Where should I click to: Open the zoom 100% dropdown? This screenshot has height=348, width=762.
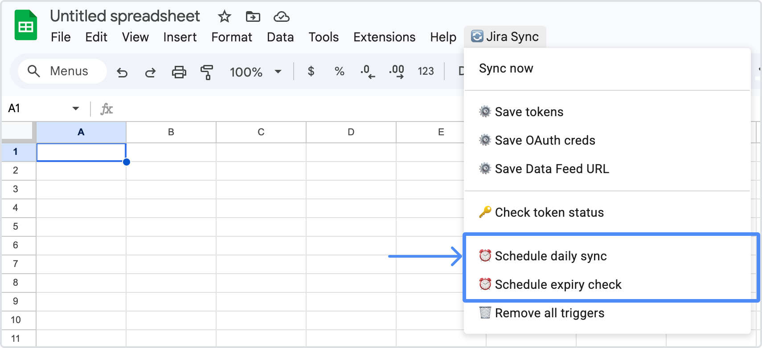pyautogui.click(x=256, y=72)
